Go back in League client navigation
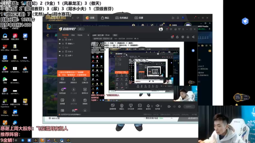This screenshot has height=143, width=255. coord(73,18)
